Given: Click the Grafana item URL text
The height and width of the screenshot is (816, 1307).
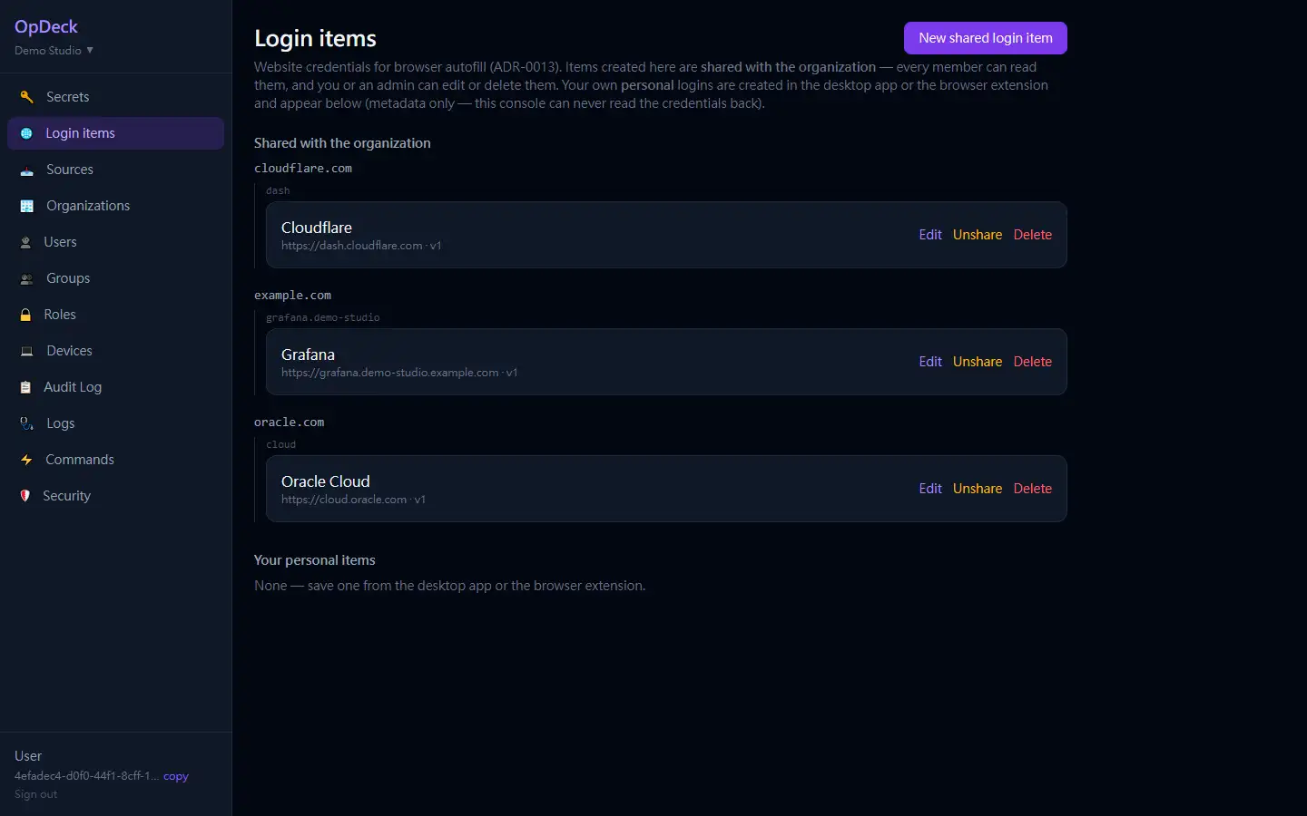Looking at the screenshot, I should 390,373.
